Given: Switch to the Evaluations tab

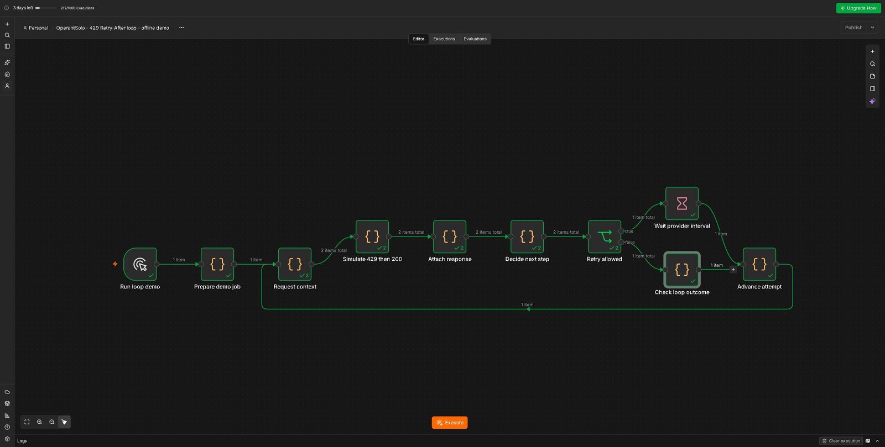Looking at the screenshot, I should click(475, 39).
